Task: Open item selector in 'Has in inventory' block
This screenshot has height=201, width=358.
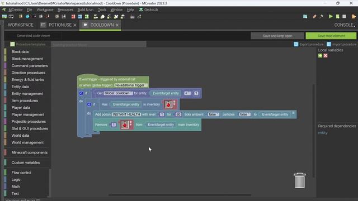Action: [x=168, y=104]
